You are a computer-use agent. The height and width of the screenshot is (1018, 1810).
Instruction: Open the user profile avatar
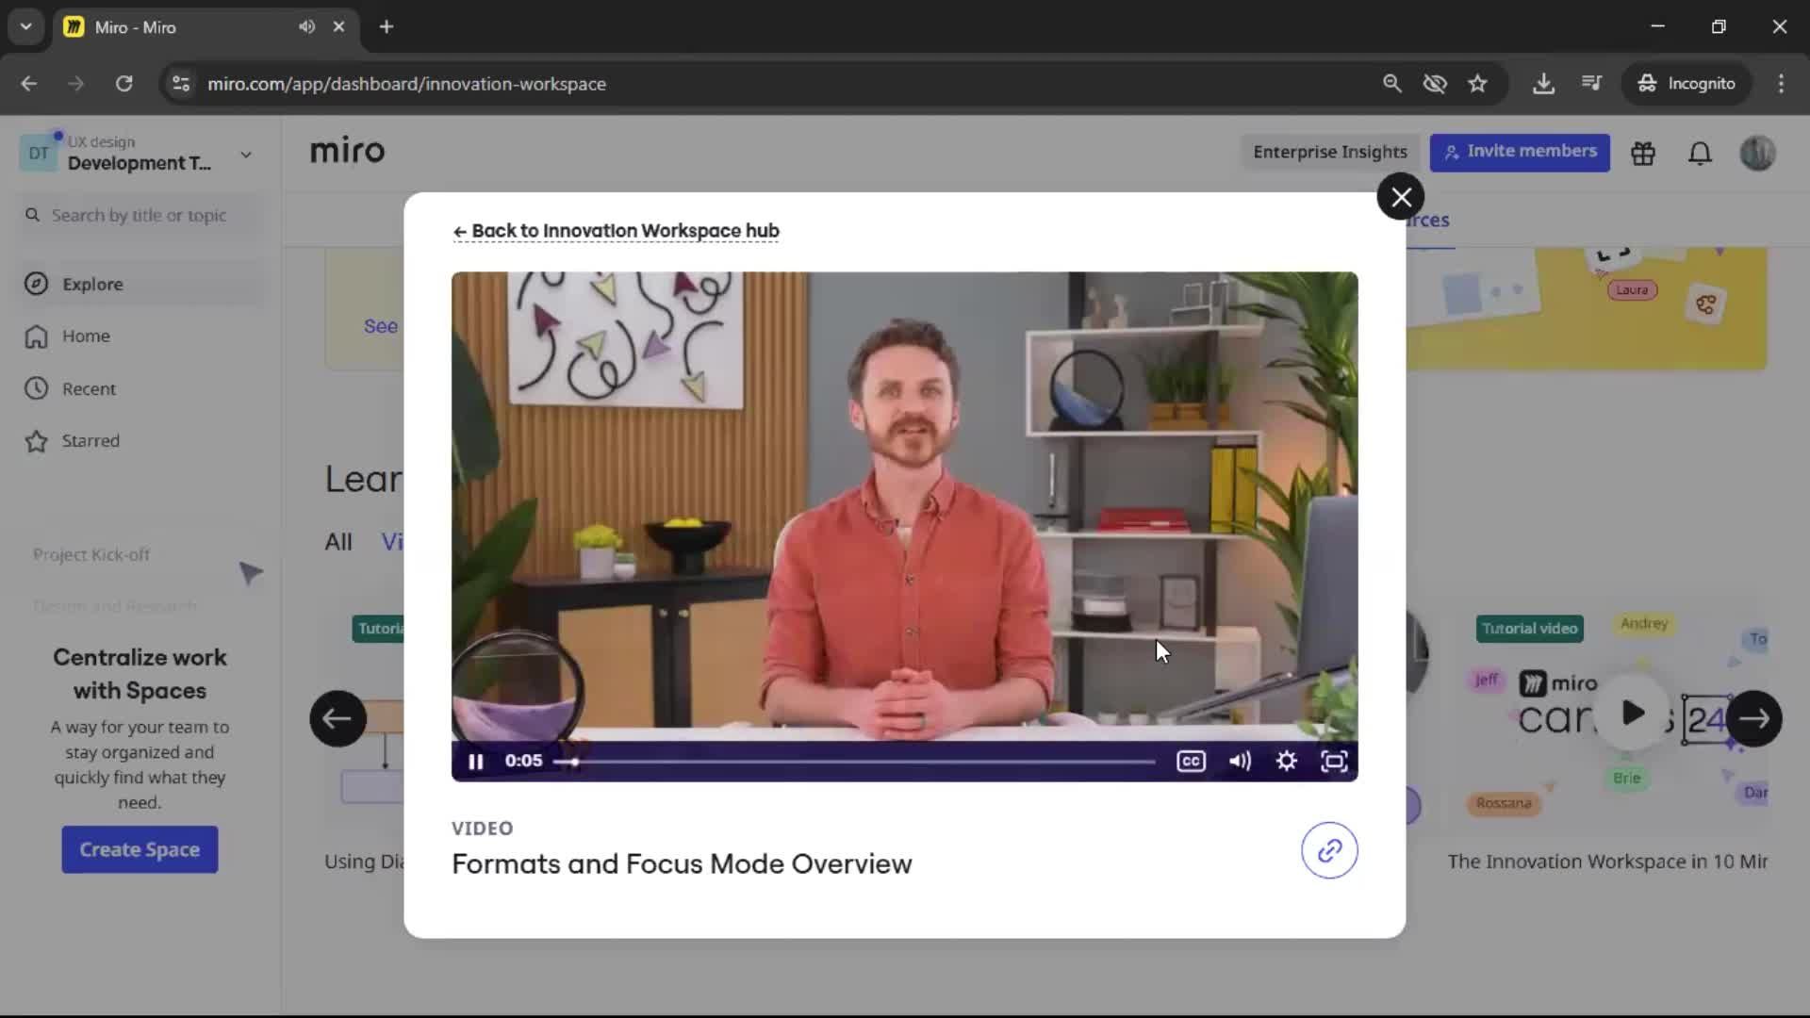pyautogui.click(x=1757, y=153)
